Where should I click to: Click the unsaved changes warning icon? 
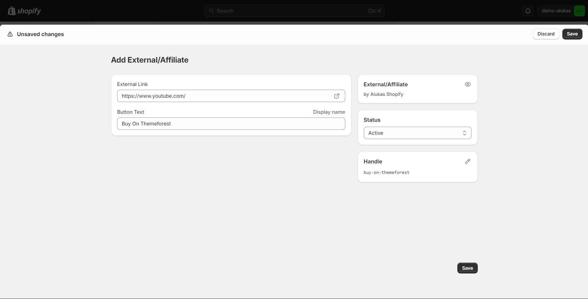[10, 34]
